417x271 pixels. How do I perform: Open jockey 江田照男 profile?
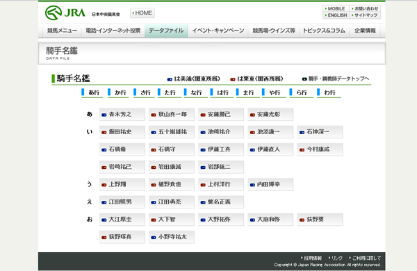coord(122,202)
